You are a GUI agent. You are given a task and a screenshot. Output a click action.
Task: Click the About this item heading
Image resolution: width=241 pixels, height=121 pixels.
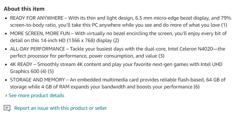(x=24, y=9)
